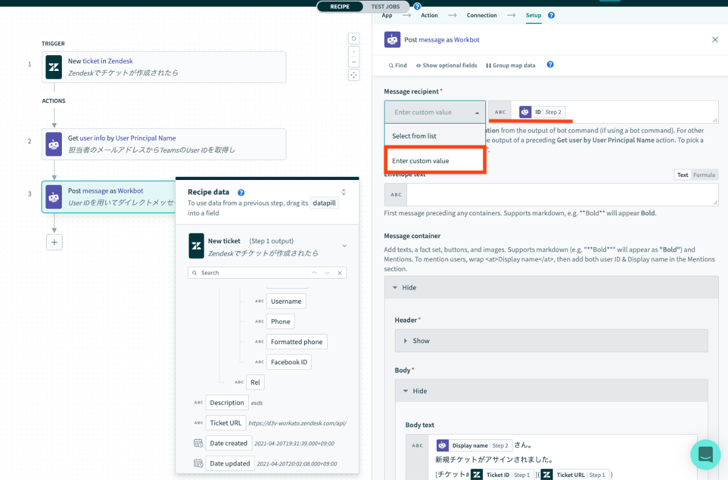Click the canvas reset/undo icon
The width and height of the screenshot is (728, 480).
click(354, 39)
